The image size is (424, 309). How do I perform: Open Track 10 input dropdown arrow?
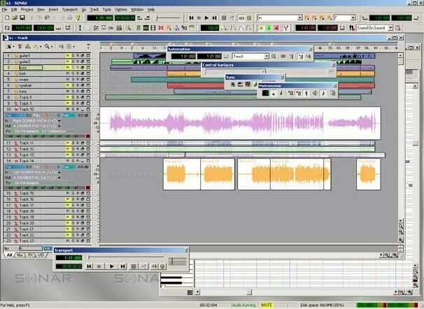(x=59, y=121)
